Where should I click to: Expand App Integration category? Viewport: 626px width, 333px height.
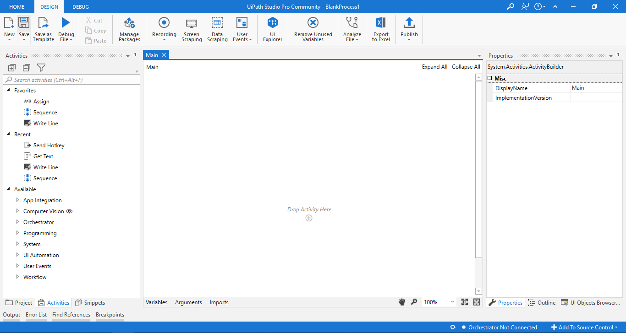tap(17, 200)
